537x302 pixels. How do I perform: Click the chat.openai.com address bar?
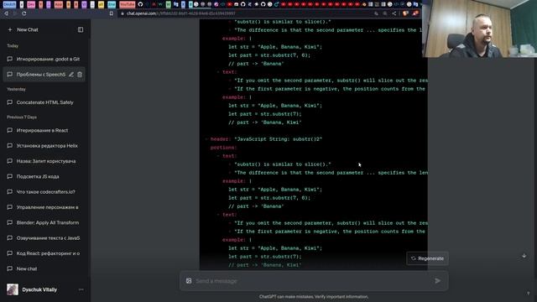click(x=247, y=13)
